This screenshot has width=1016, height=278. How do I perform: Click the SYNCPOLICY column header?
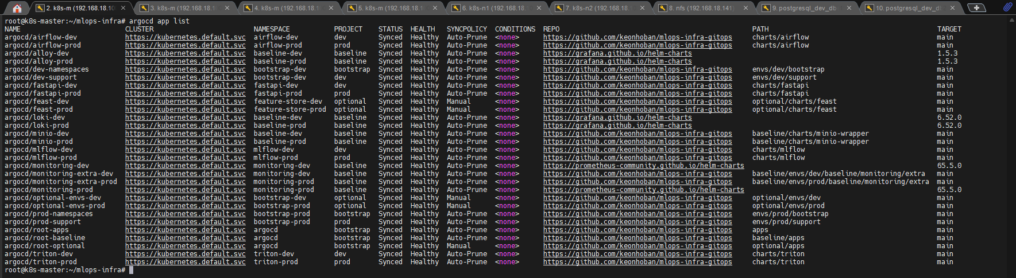[x=467, y=29]
